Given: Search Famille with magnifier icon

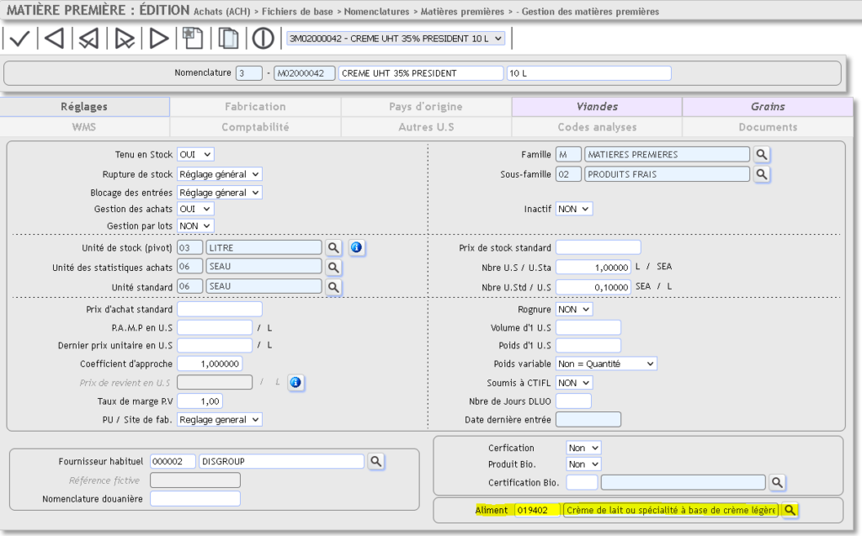Looking at the screenshot, I should click(761, 155).
